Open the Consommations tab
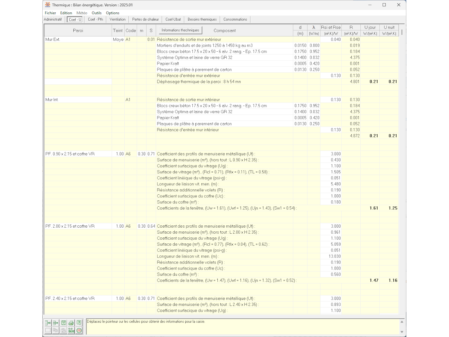This screenshot has height=337, width=449. [235, 19]
